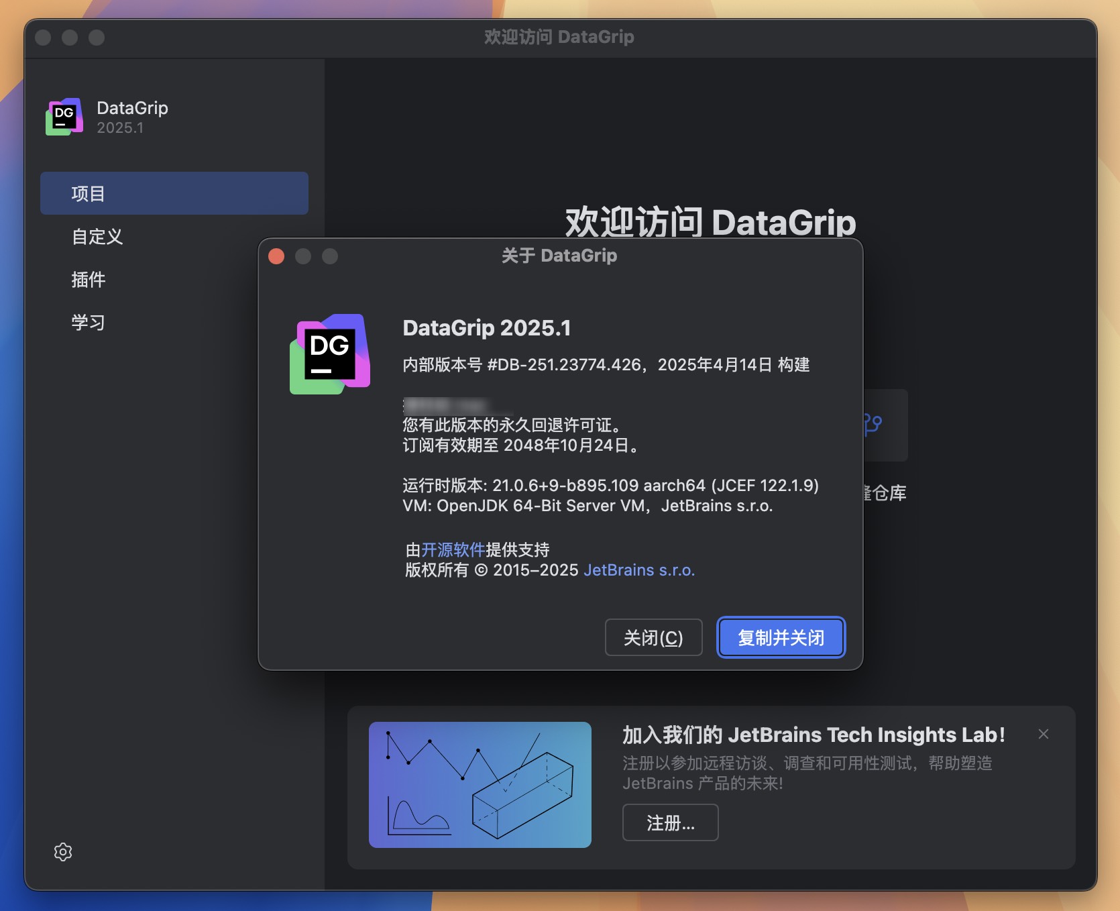
Task: Click the 您有此版本的永久回退许可证 line
Action: click(x=514, y=425)
